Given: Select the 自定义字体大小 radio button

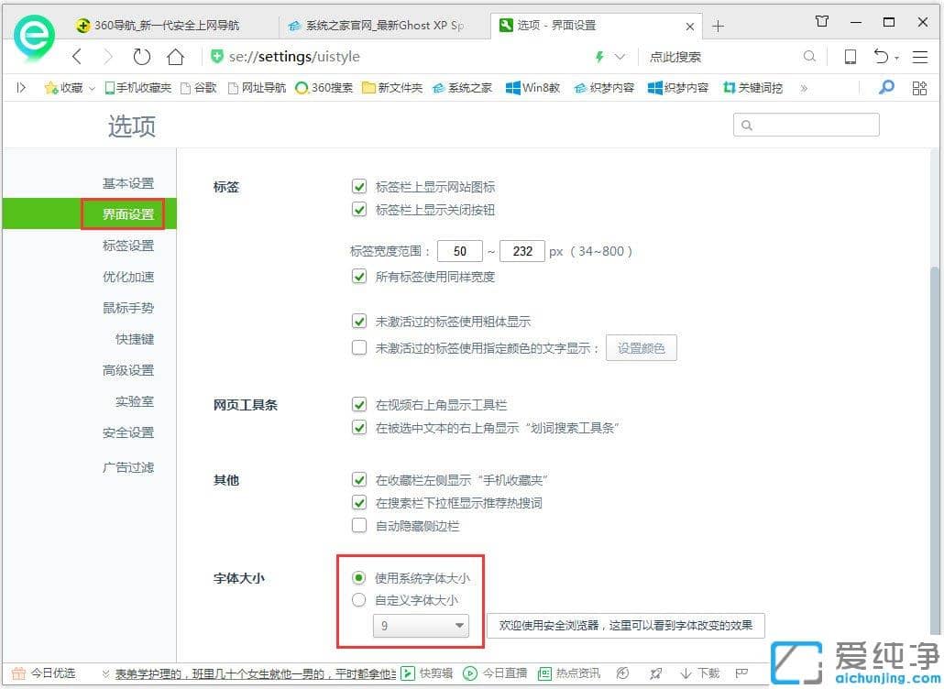Looking at the screenshot, I should (358, 600).
